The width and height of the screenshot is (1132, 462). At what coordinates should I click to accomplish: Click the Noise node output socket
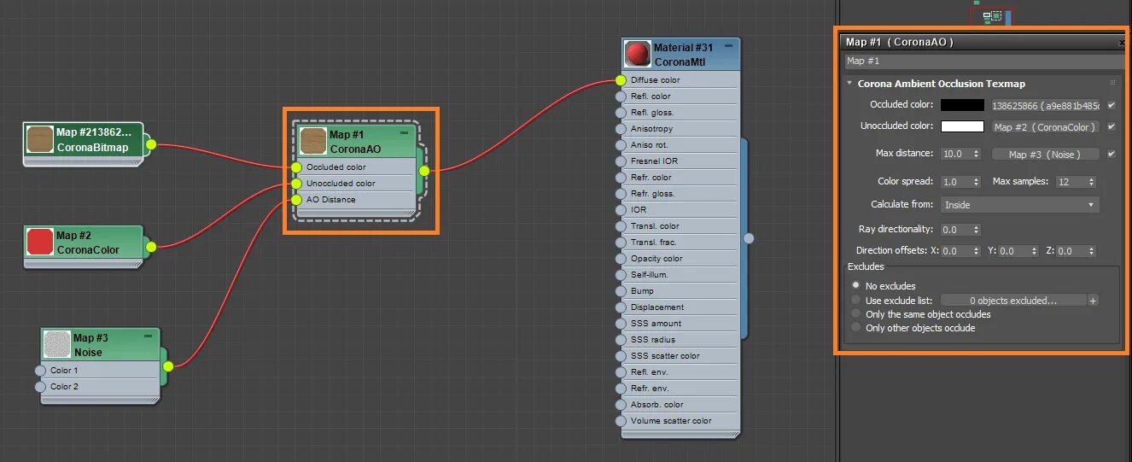coord(168,366)
